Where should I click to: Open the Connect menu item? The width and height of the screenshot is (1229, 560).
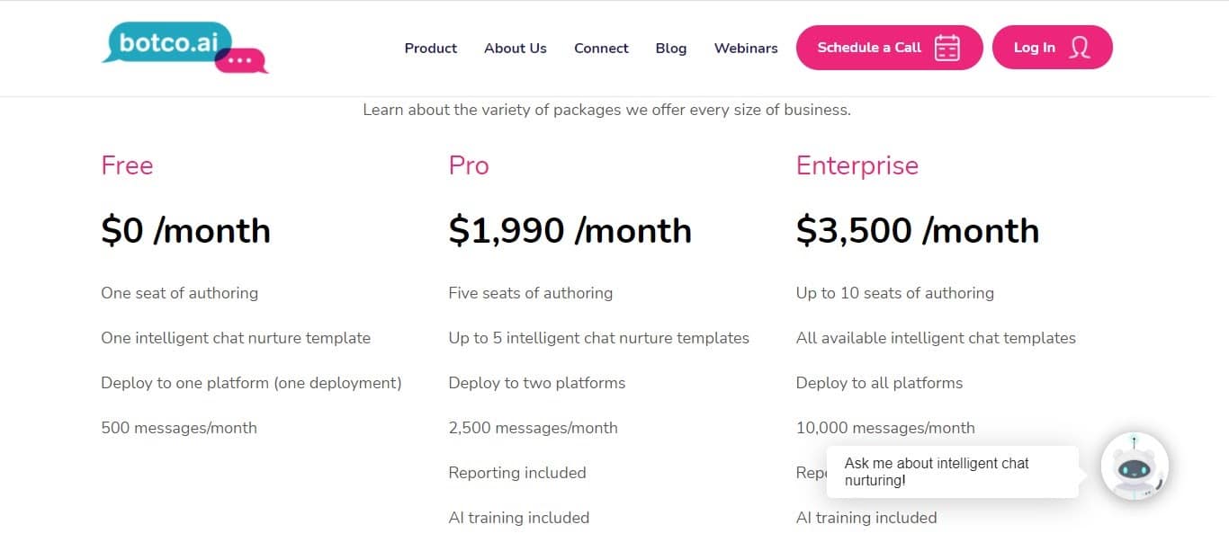coord(601,49)
